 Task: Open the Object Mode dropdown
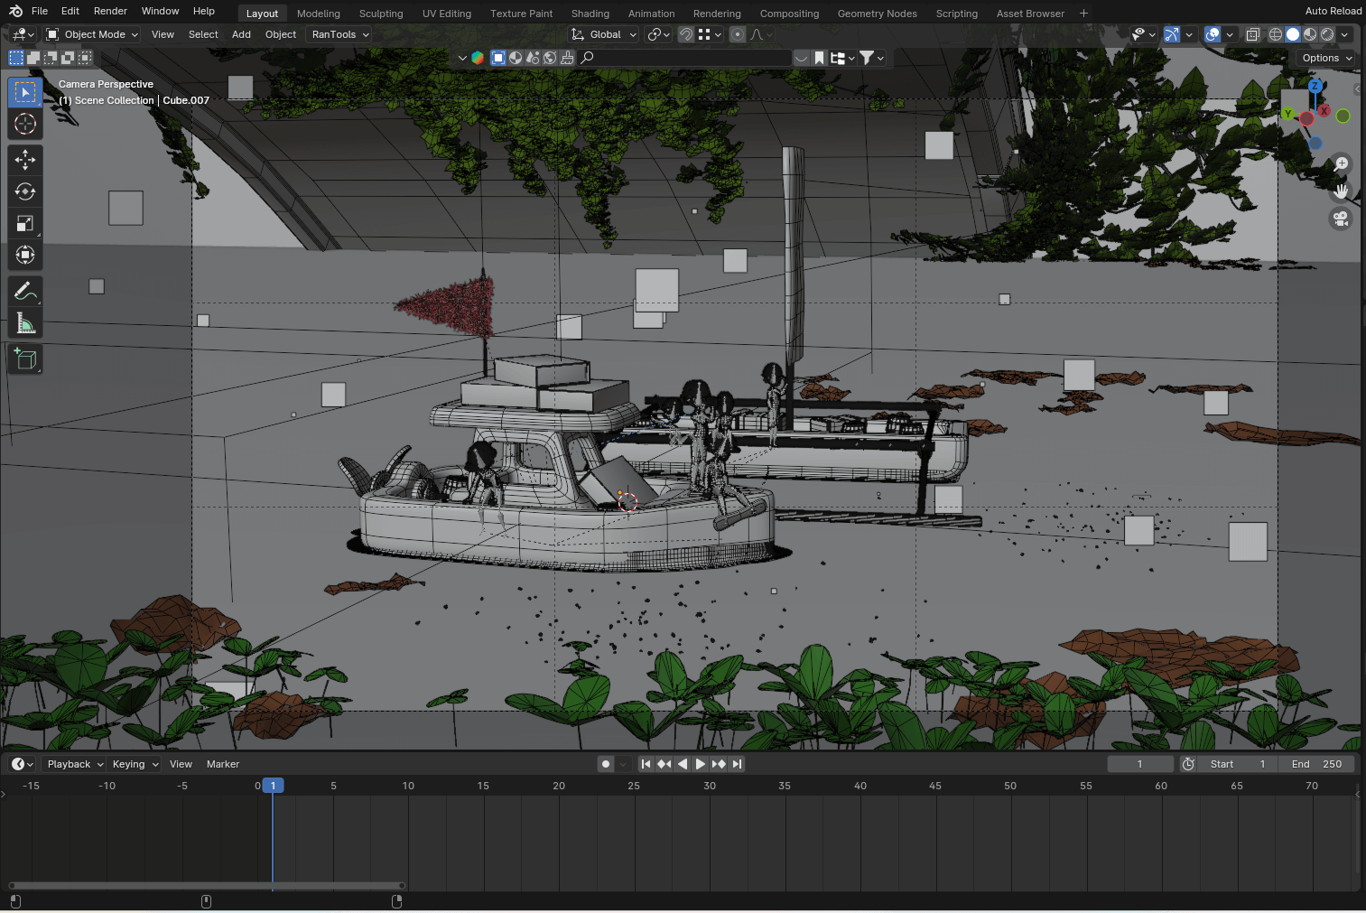(x=92, y=34)
